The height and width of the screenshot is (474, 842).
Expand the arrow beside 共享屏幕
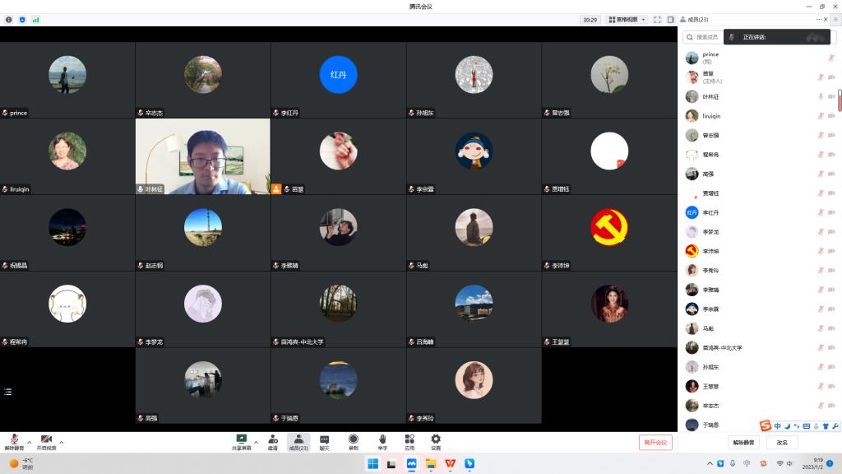pyautogui.click(x=257, y=442)
